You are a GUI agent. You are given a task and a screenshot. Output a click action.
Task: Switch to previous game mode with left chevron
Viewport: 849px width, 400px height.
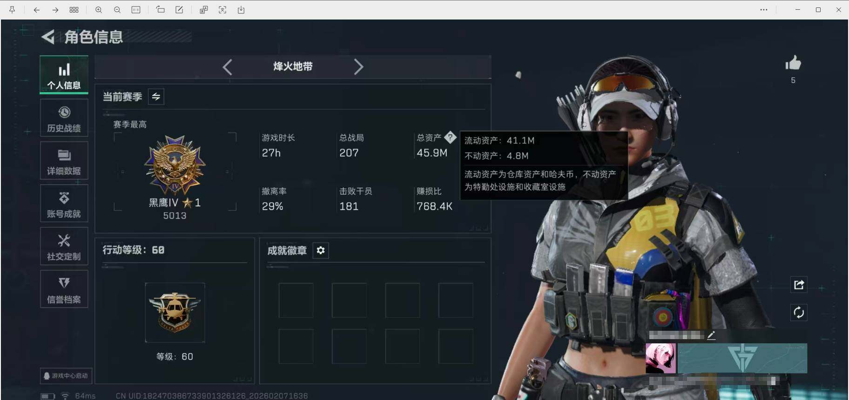227,67
